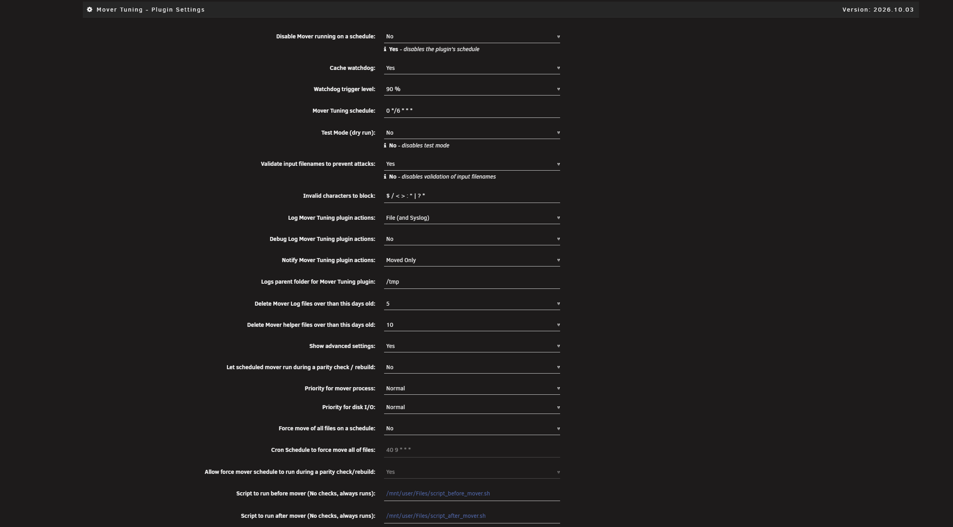
Task: Click the Script to run before mover field
Action: coord(472,493)
